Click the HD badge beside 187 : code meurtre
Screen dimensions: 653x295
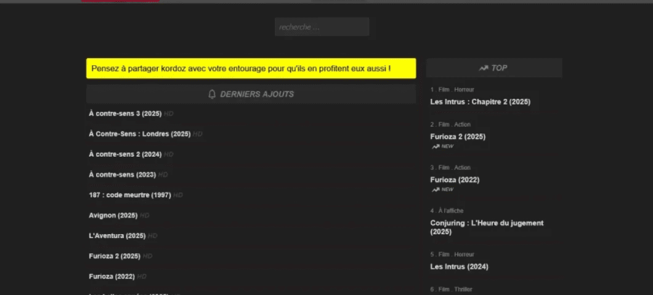177,195
